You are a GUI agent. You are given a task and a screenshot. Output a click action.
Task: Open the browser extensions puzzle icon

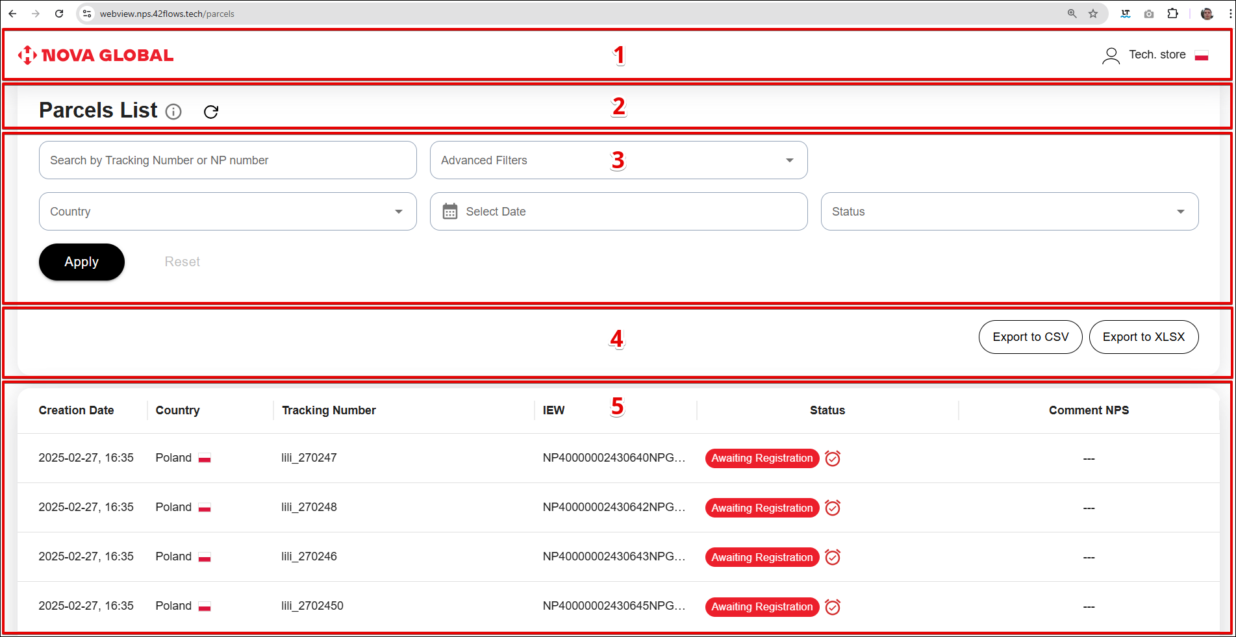[x=1172, y=14]
